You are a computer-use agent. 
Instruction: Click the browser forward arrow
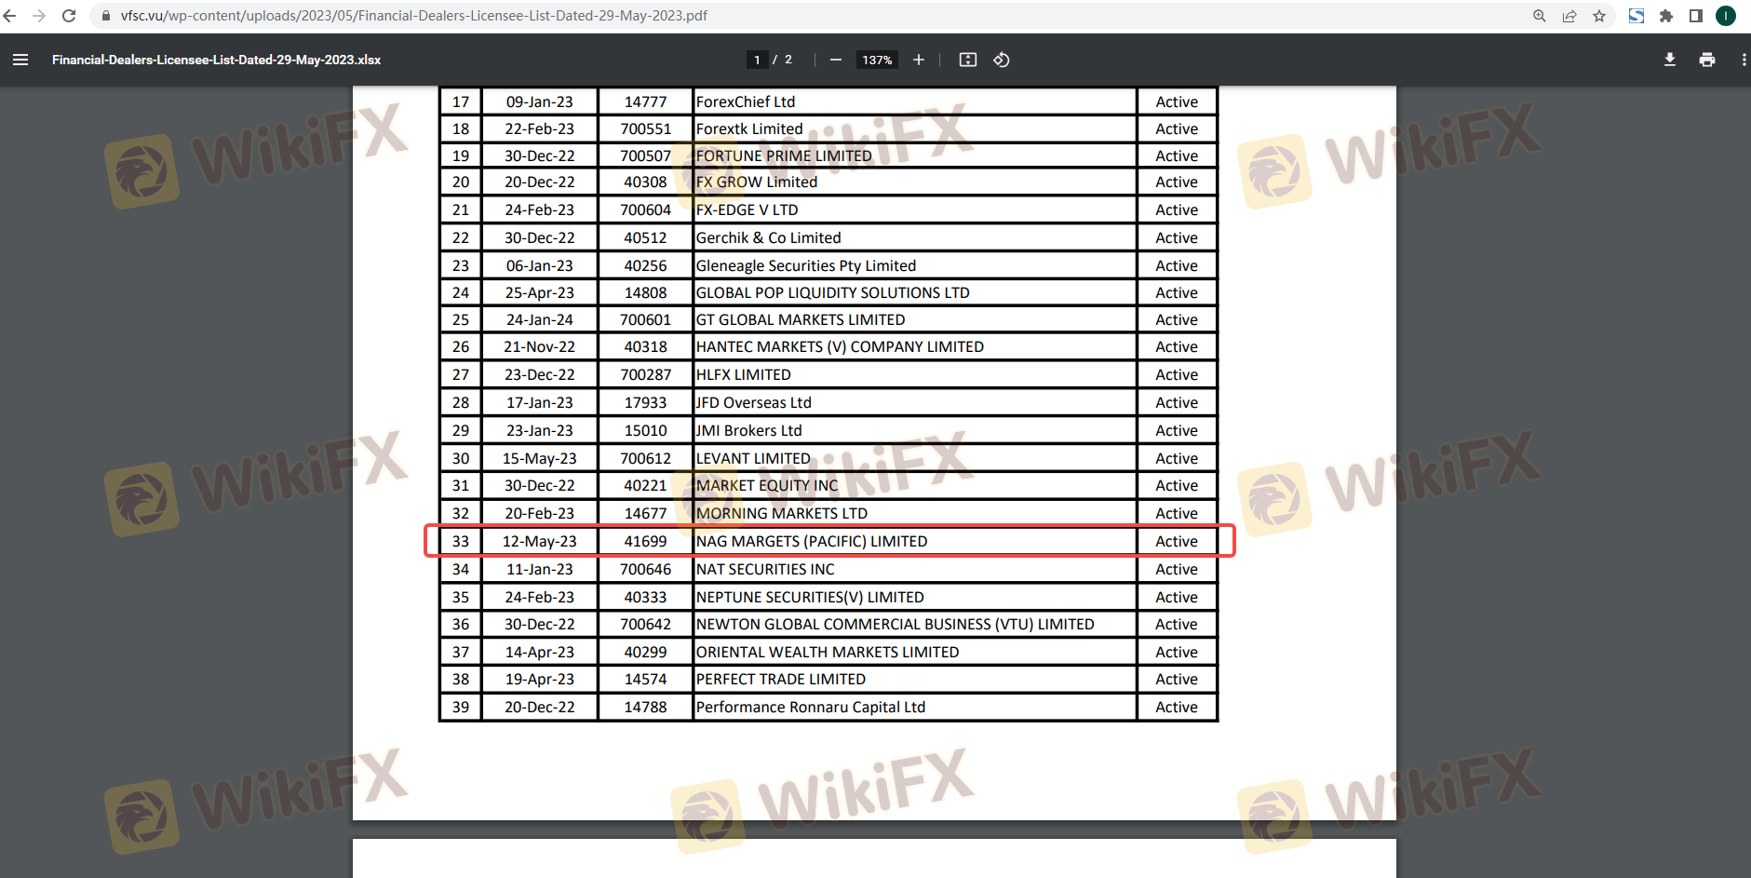[39, 16]
